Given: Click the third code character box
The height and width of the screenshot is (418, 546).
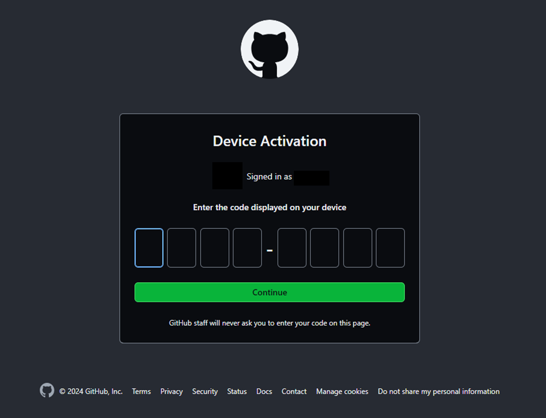Looking at the screenshot, I should pyautogui.click(x=215, y=248).
